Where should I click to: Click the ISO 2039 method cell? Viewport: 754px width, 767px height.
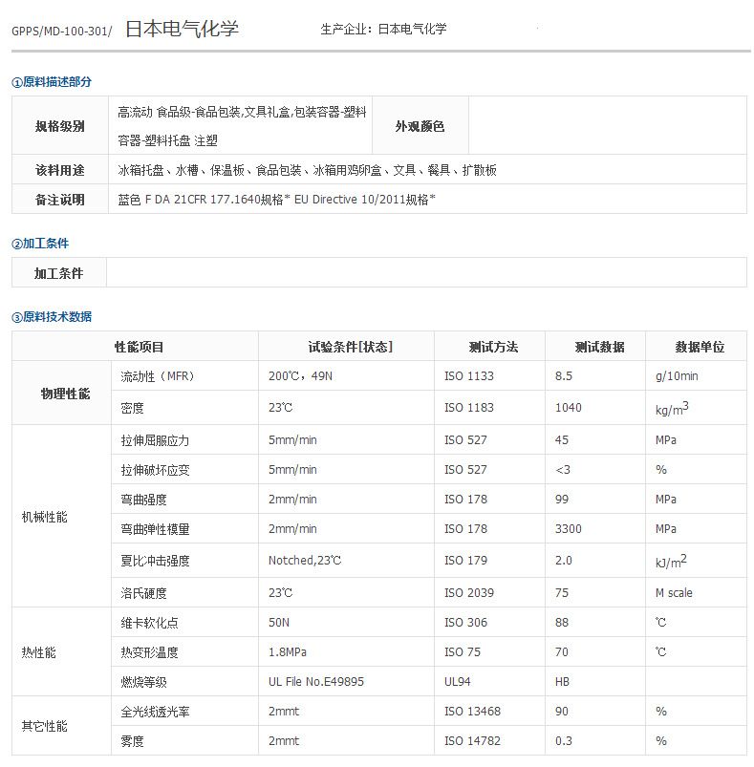point(490,593)
